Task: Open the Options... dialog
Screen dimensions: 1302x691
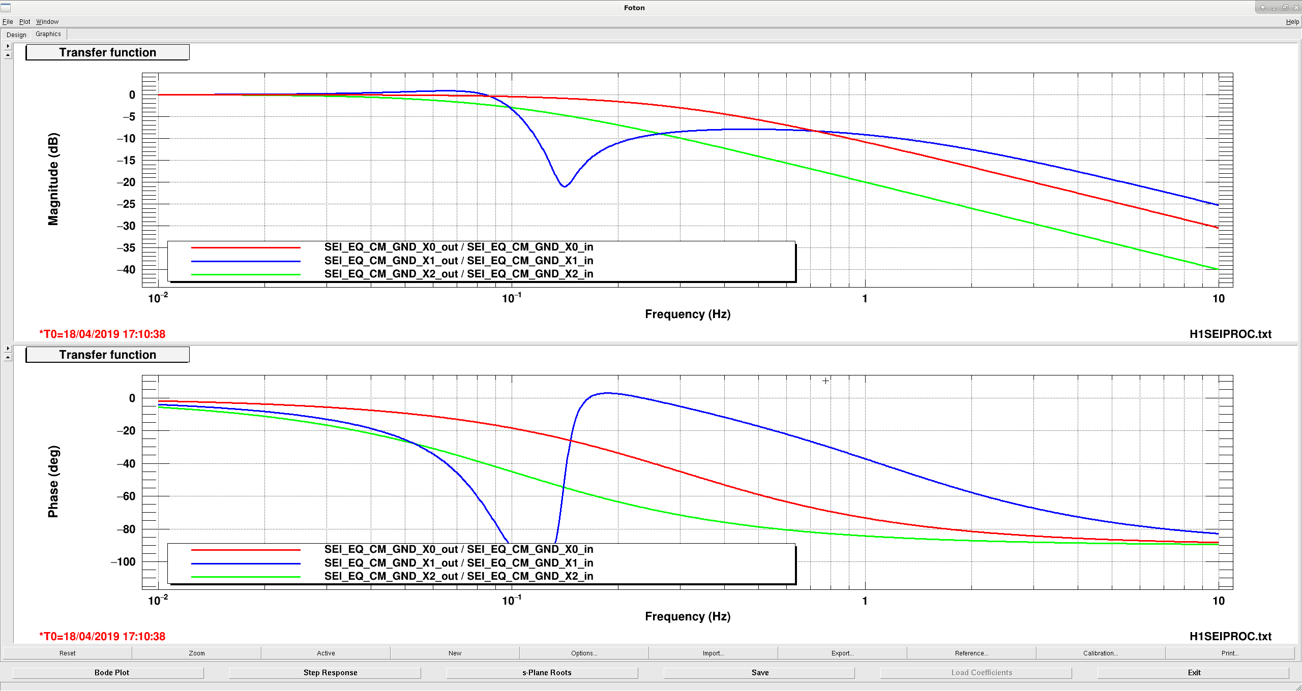Action: (x=584, y=653)
